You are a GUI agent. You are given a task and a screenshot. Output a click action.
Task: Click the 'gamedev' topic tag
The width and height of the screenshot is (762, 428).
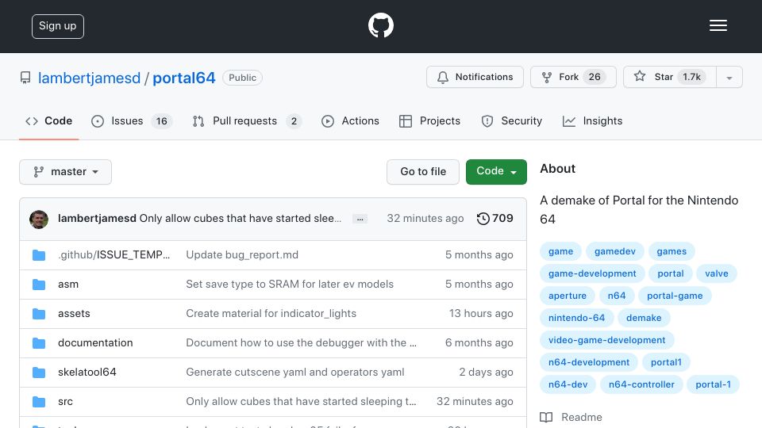[x=614, y=251]
